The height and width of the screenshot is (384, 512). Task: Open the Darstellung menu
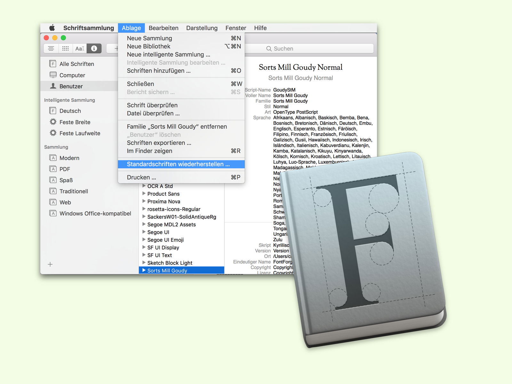point(202,28)
